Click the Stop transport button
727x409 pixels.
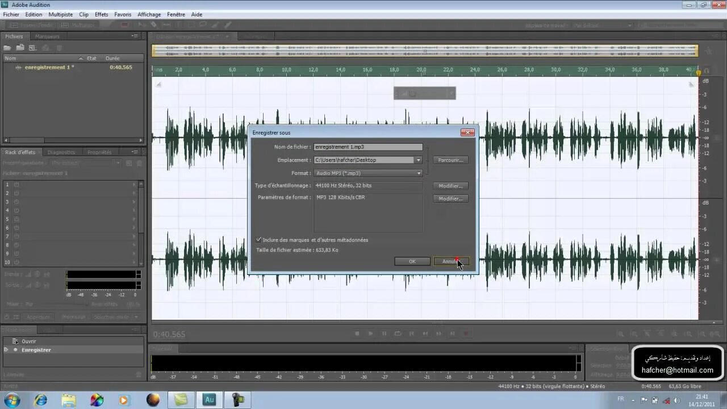click(357, 333)
